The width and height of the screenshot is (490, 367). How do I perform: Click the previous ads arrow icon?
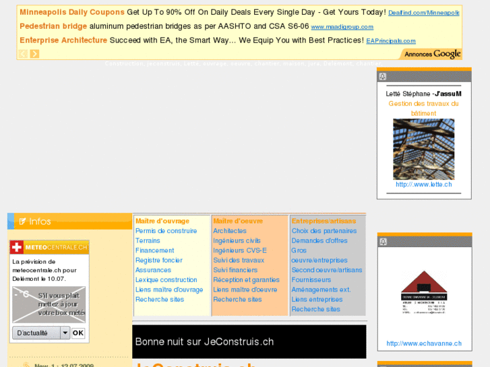click(x=23, y=54)
